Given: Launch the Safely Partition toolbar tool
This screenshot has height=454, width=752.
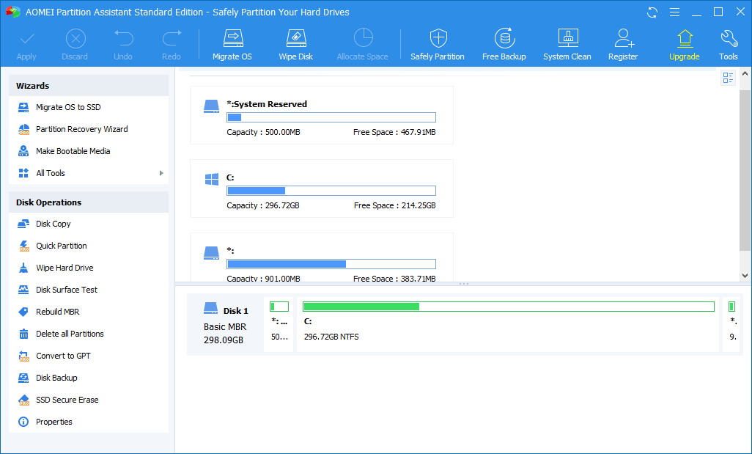Looking at the screenshot, I should coord(438,45).
